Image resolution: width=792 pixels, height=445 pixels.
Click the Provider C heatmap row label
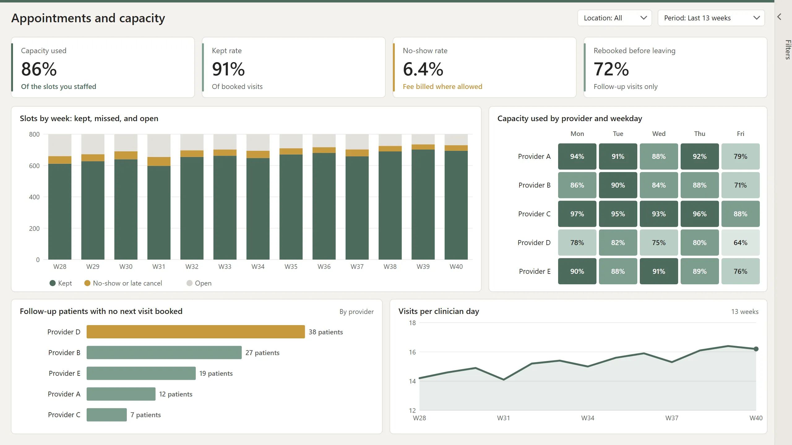click(x=534, y=214)
